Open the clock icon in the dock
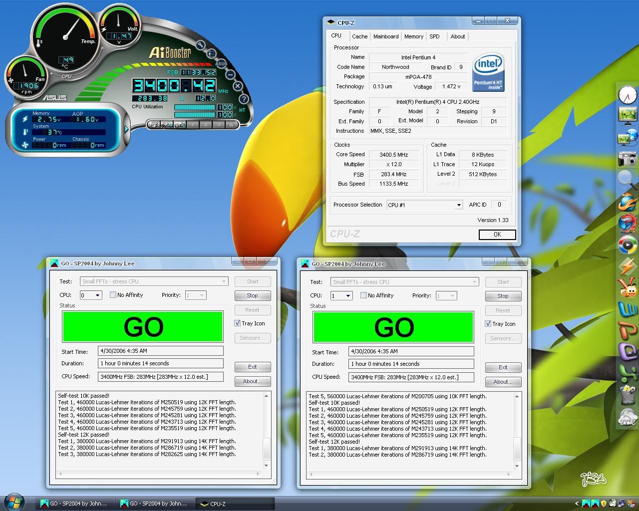 coord(628,94)
